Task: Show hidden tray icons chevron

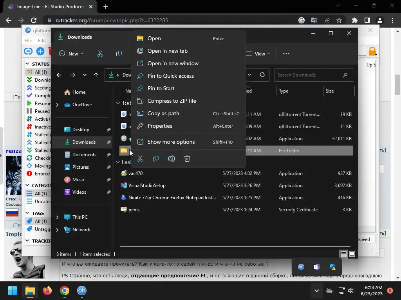Action: [316, 291]
